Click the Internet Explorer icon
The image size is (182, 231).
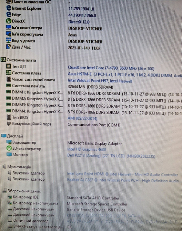(x=9, y=8)
